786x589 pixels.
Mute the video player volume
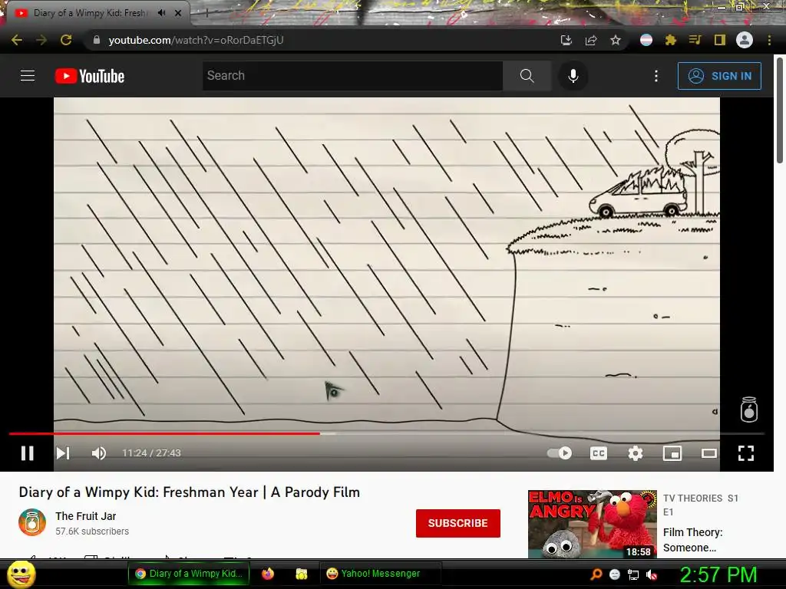tap(99, 453)
